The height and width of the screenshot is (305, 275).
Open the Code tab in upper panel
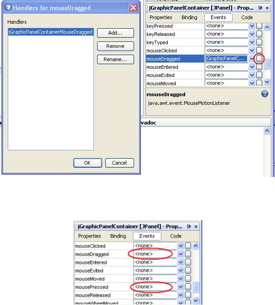(x=247, y=17)
